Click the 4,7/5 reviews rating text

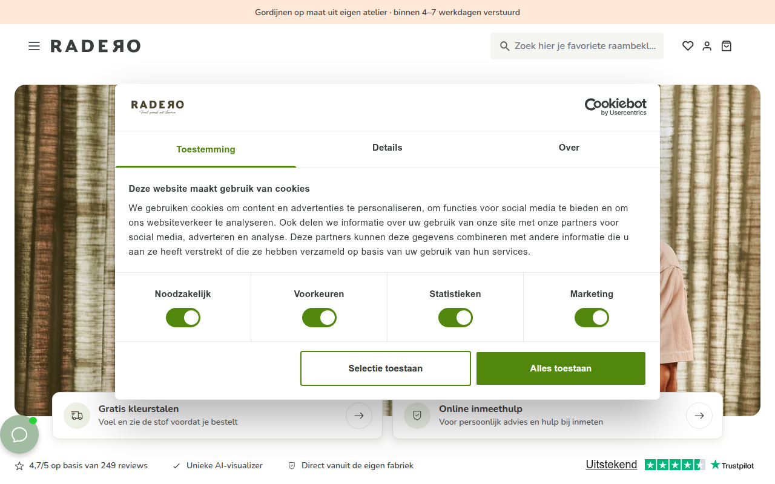pyautogui.click(x=88, y=465)
